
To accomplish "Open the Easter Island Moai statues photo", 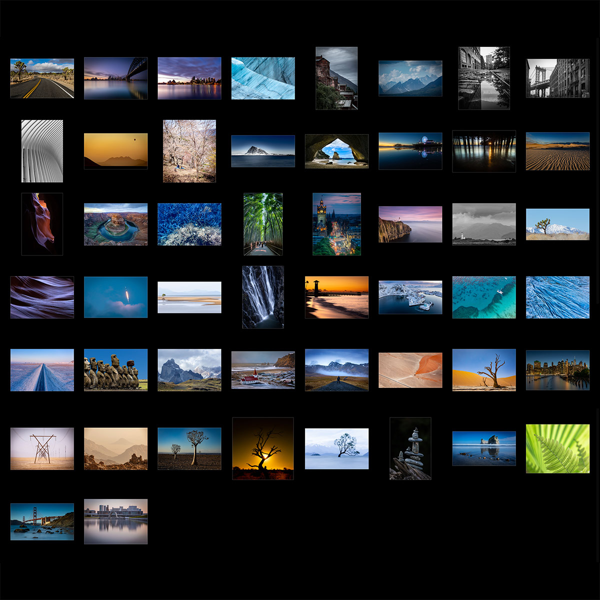I will 115,370.
